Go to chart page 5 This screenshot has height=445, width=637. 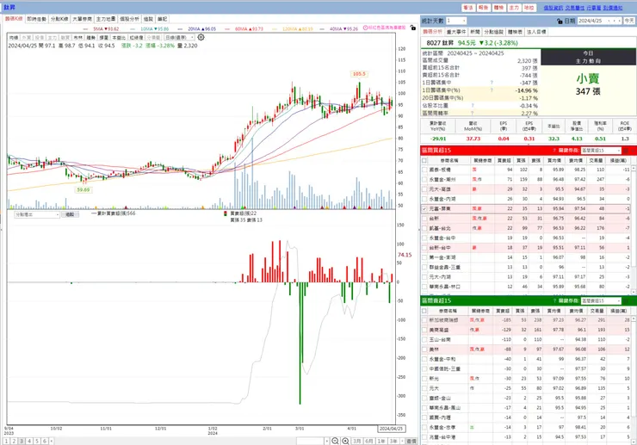point(37,441)
